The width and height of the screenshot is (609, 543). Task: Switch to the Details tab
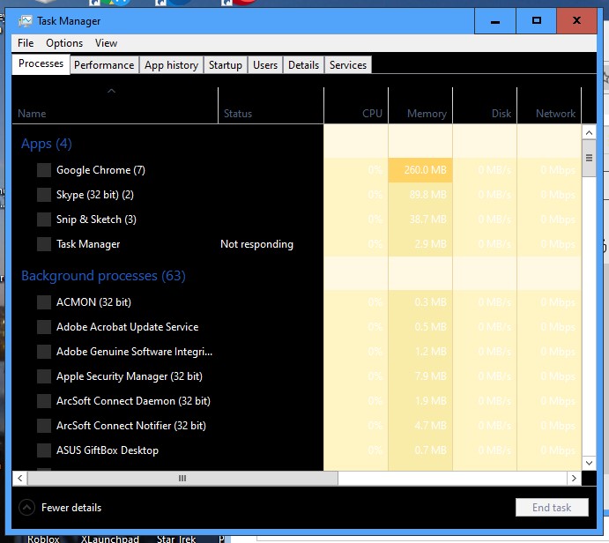tap(303, 65)
